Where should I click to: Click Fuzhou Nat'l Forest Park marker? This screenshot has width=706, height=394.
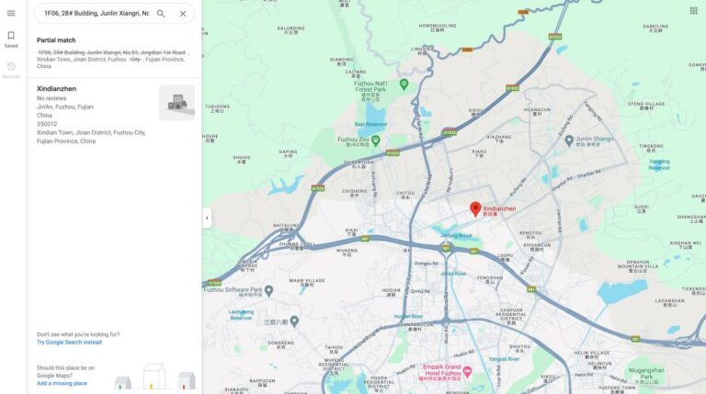pyautogui.click(x=404, y=84)
